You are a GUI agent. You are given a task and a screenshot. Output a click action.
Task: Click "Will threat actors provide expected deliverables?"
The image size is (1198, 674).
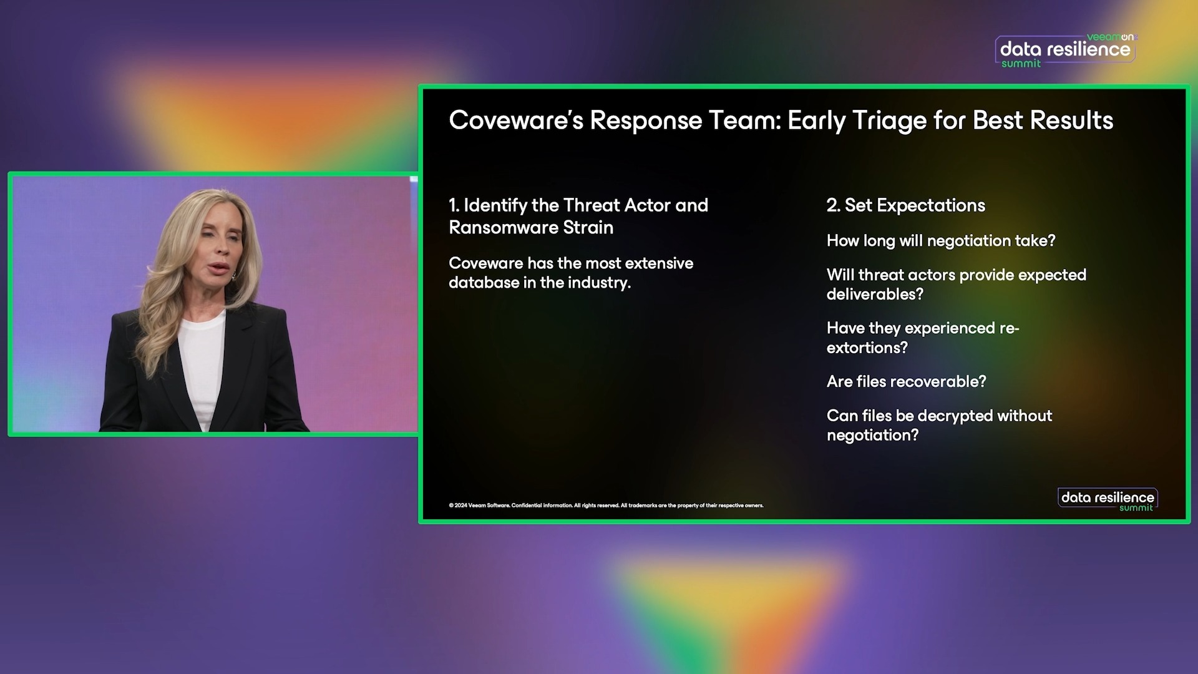coord(957,285)
